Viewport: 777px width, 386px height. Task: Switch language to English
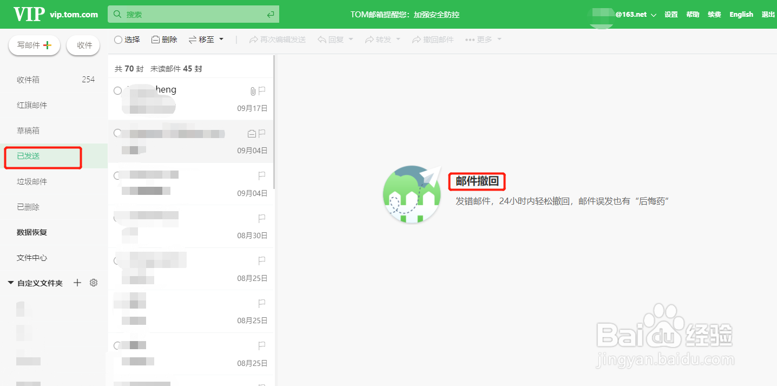(741, 15)
